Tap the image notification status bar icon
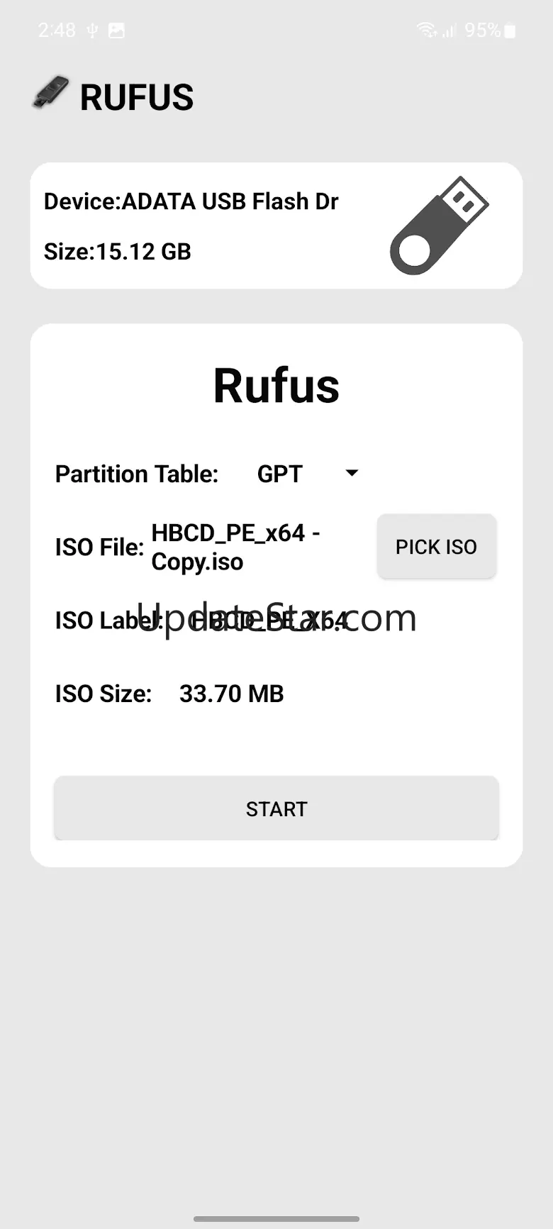Image resolution: width=553 pixels, height=1229 pixels. coord(116,30)
